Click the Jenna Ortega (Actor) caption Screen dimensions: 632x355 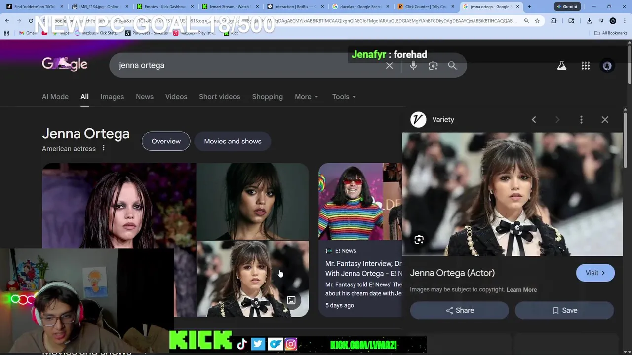(x=452, y=273)
